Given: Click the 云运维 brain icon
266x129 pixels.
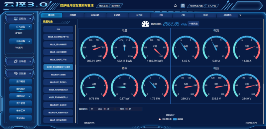Looking at the screenshot, I should 16,73.
